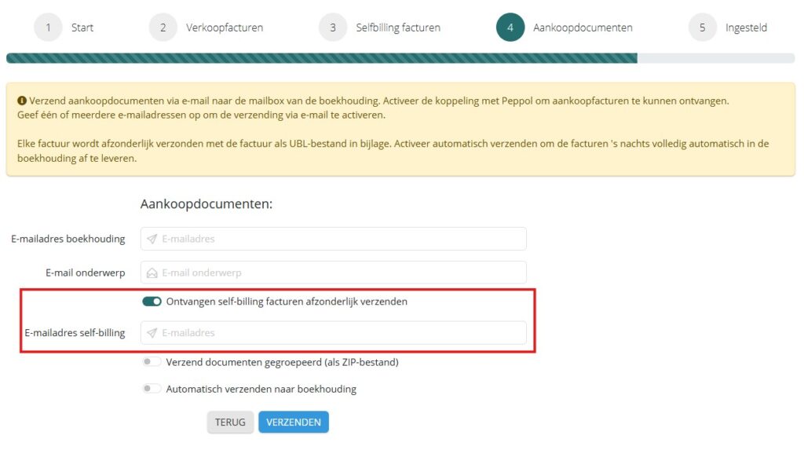
Task: Select the active step 4 circle
Action: 510,27
